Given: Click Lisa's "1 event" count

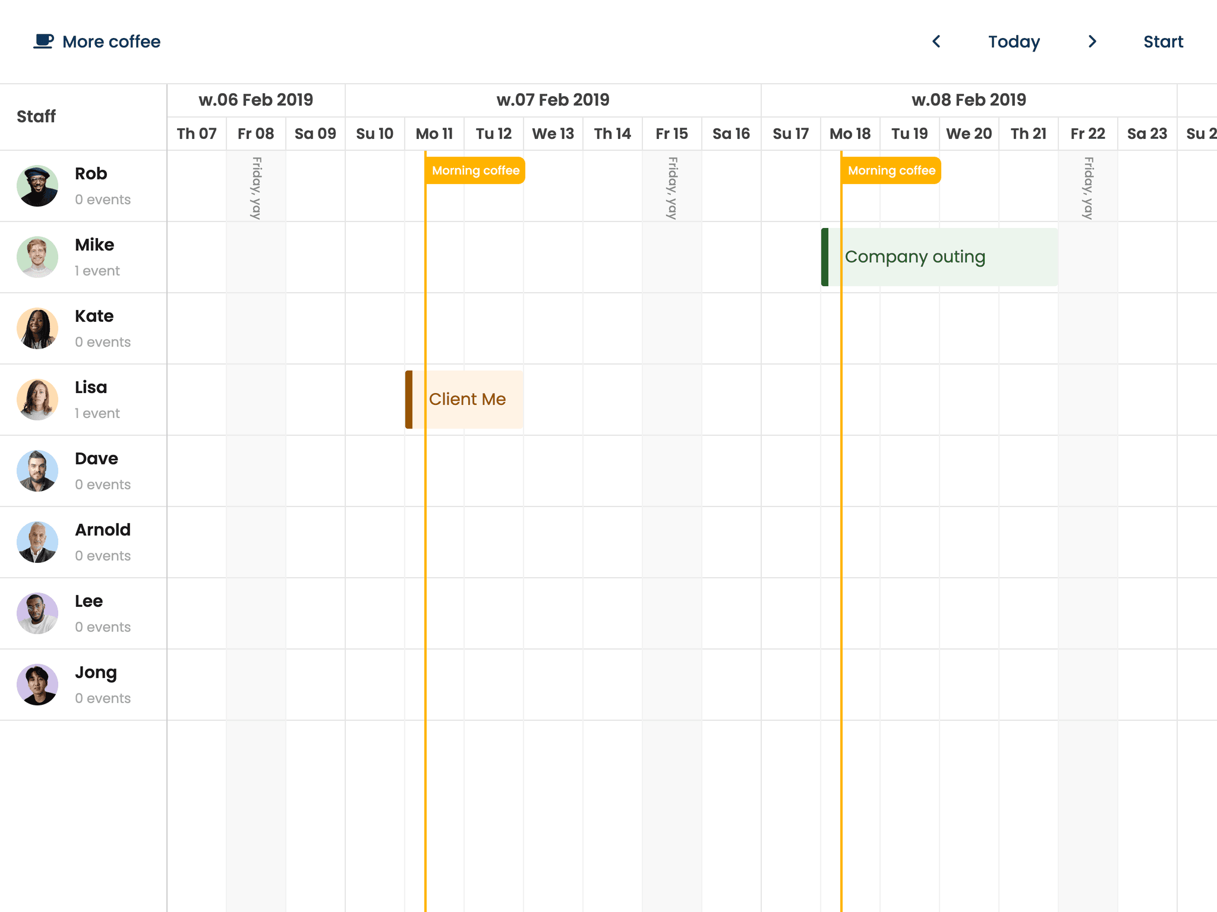Looking at the screenshot, I should (97, 413).
